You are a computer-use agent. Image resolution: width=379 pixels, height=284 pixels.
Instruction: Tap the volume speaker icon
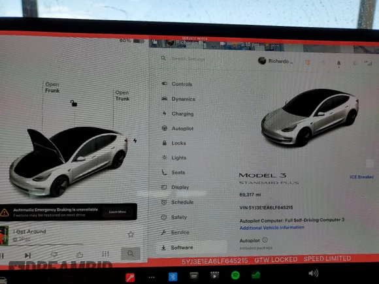point(313,273)
